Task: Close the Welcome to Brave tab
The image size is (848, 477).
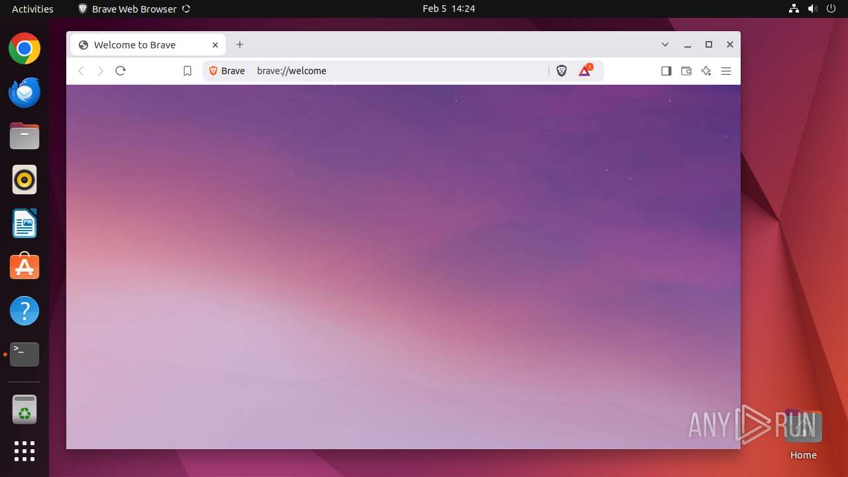Action: coord(215,45)
